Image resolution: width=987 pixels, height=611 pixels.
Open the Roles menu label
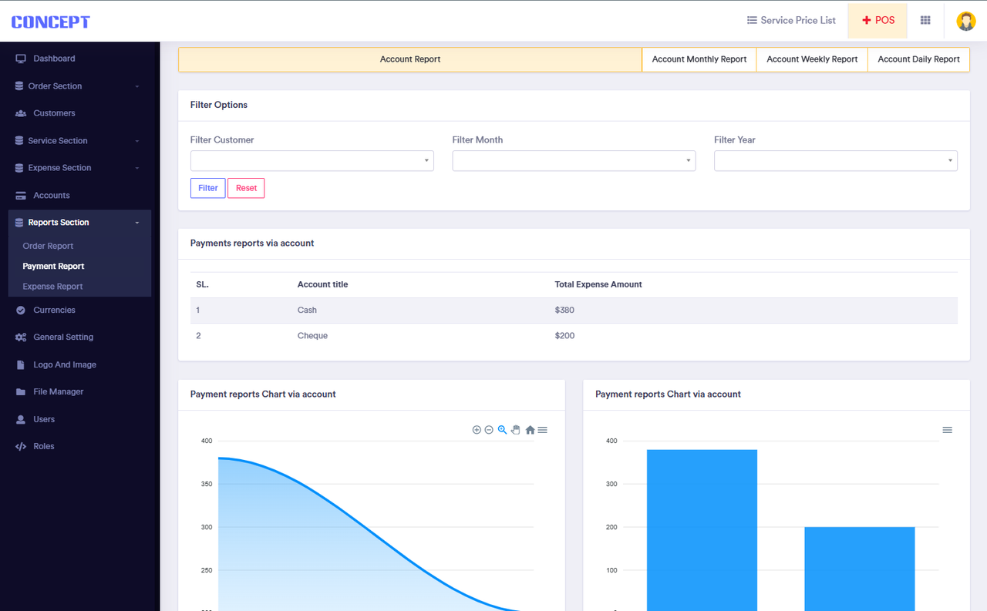44,447
